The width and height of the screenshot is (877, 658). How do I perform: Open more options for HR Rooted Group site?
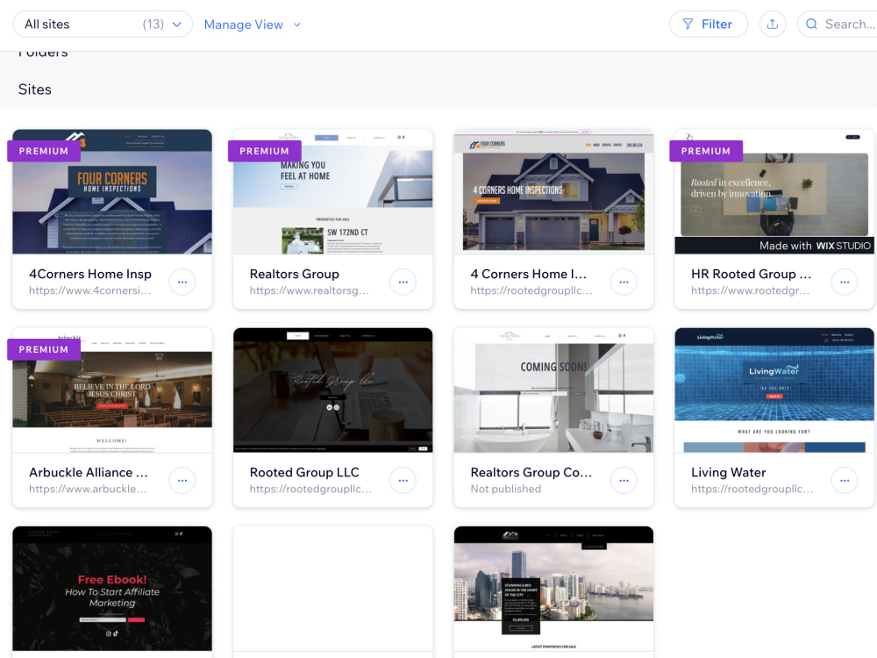845,282
